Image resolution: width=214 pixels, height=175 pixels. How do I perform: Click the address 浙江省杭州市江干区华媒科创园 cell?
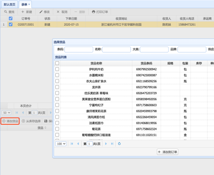121,25
